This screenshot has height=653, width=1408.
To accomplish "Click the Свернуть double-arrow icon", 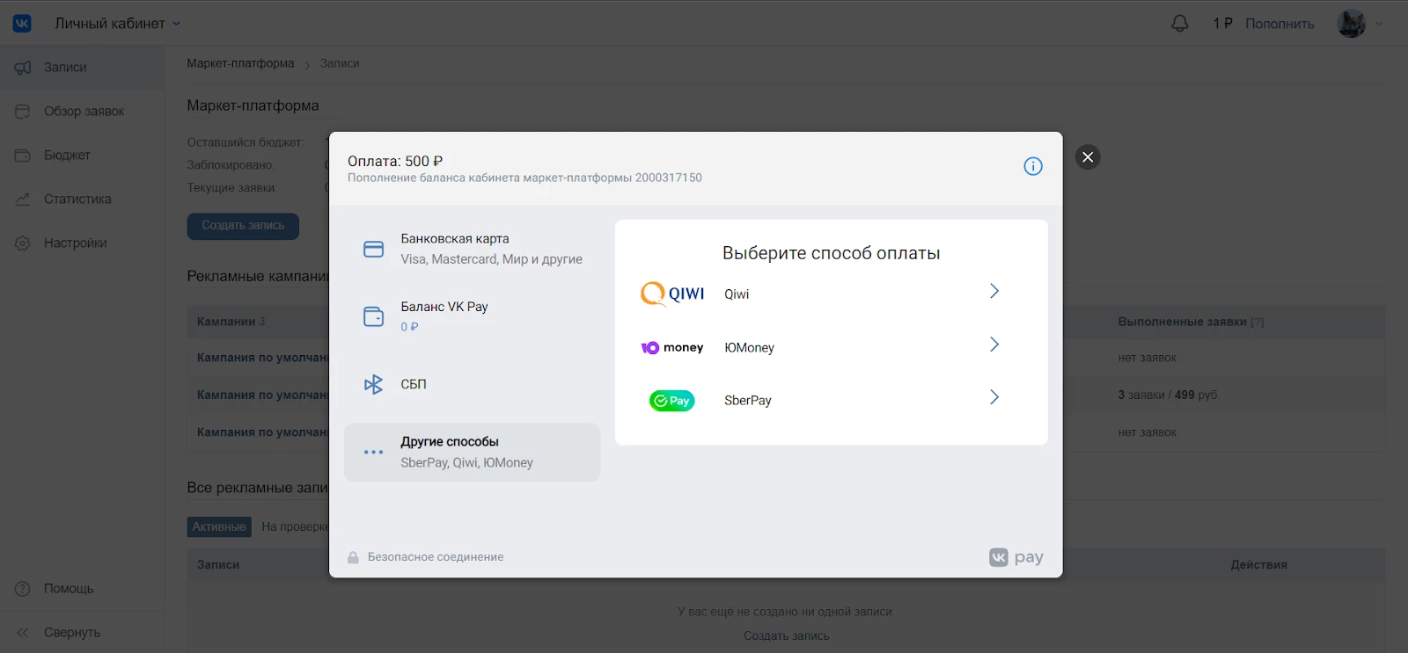I will point(23,633).
